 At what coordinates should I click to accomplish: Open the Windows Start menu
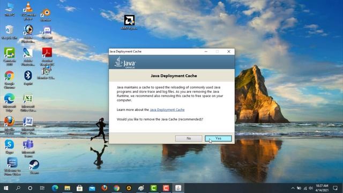click(6, 188)
